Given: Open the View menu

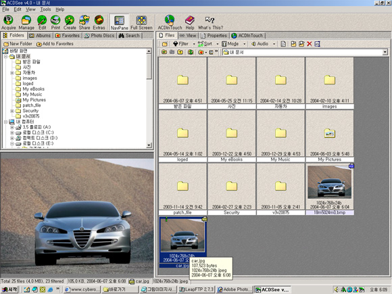Looking at the screenshot, I should point(30,9).
